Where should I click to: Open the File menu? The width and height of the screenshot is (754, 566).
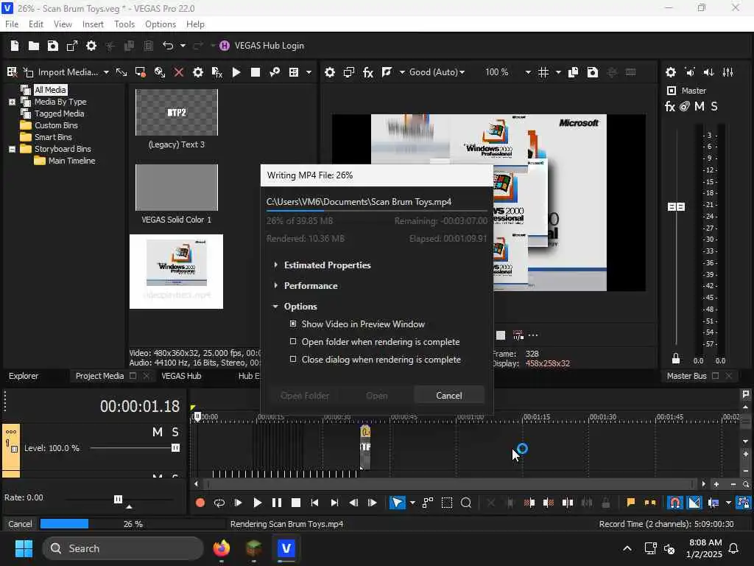pos(12,24)
